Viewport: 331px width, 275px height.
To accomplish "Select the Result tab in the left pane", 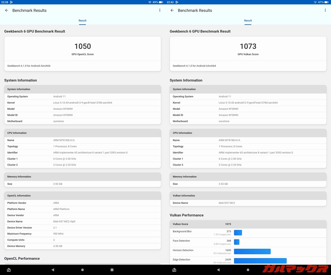I will point(82,21).
